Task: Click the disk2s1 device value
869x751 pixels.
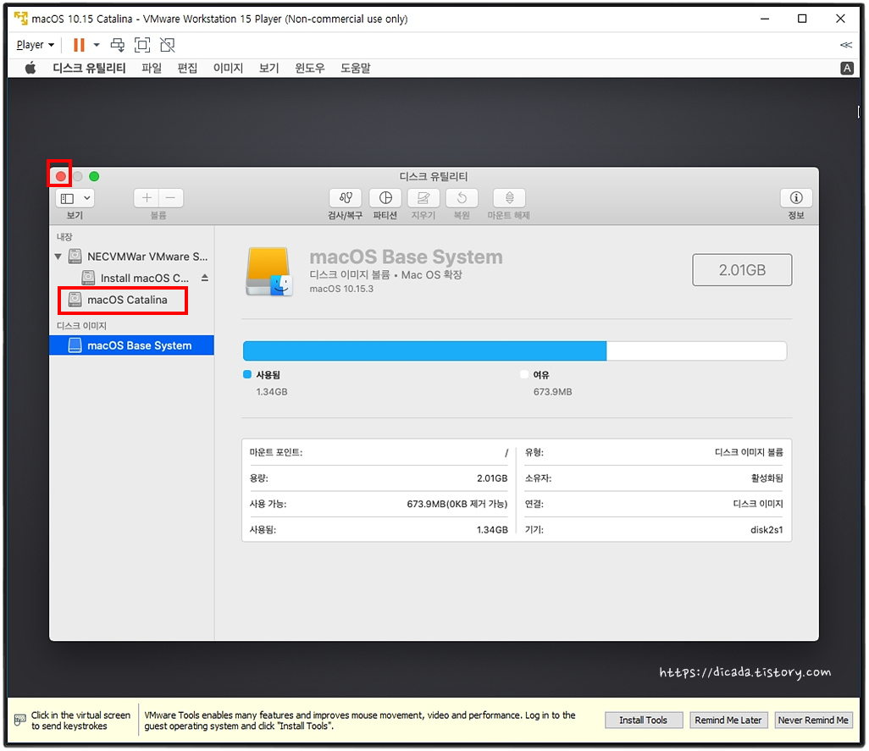Action: 767,530
